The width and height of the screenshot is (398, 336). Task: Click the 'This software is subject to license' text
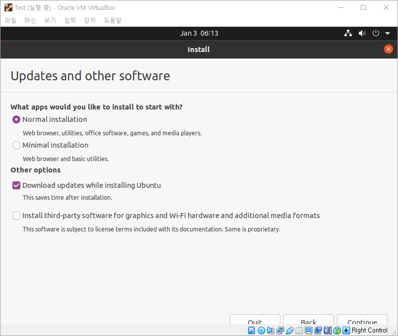point(151,229)
